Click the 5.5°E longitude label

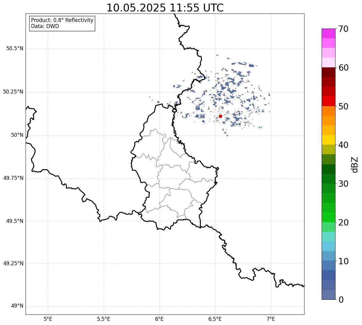tap(104, 319)
